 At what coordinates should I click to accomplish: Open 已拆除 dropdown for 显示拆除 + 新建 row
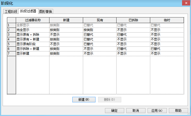pos(133,49)
